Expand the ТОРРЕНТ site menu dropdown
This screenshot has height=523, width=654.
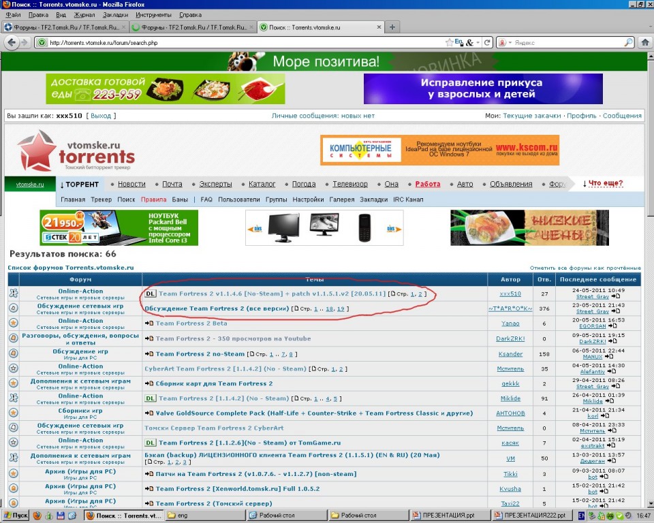[x=79, y=184]
